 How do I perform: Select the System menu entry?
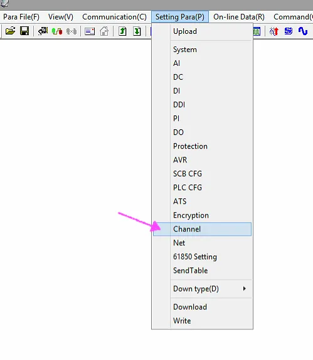202,50
